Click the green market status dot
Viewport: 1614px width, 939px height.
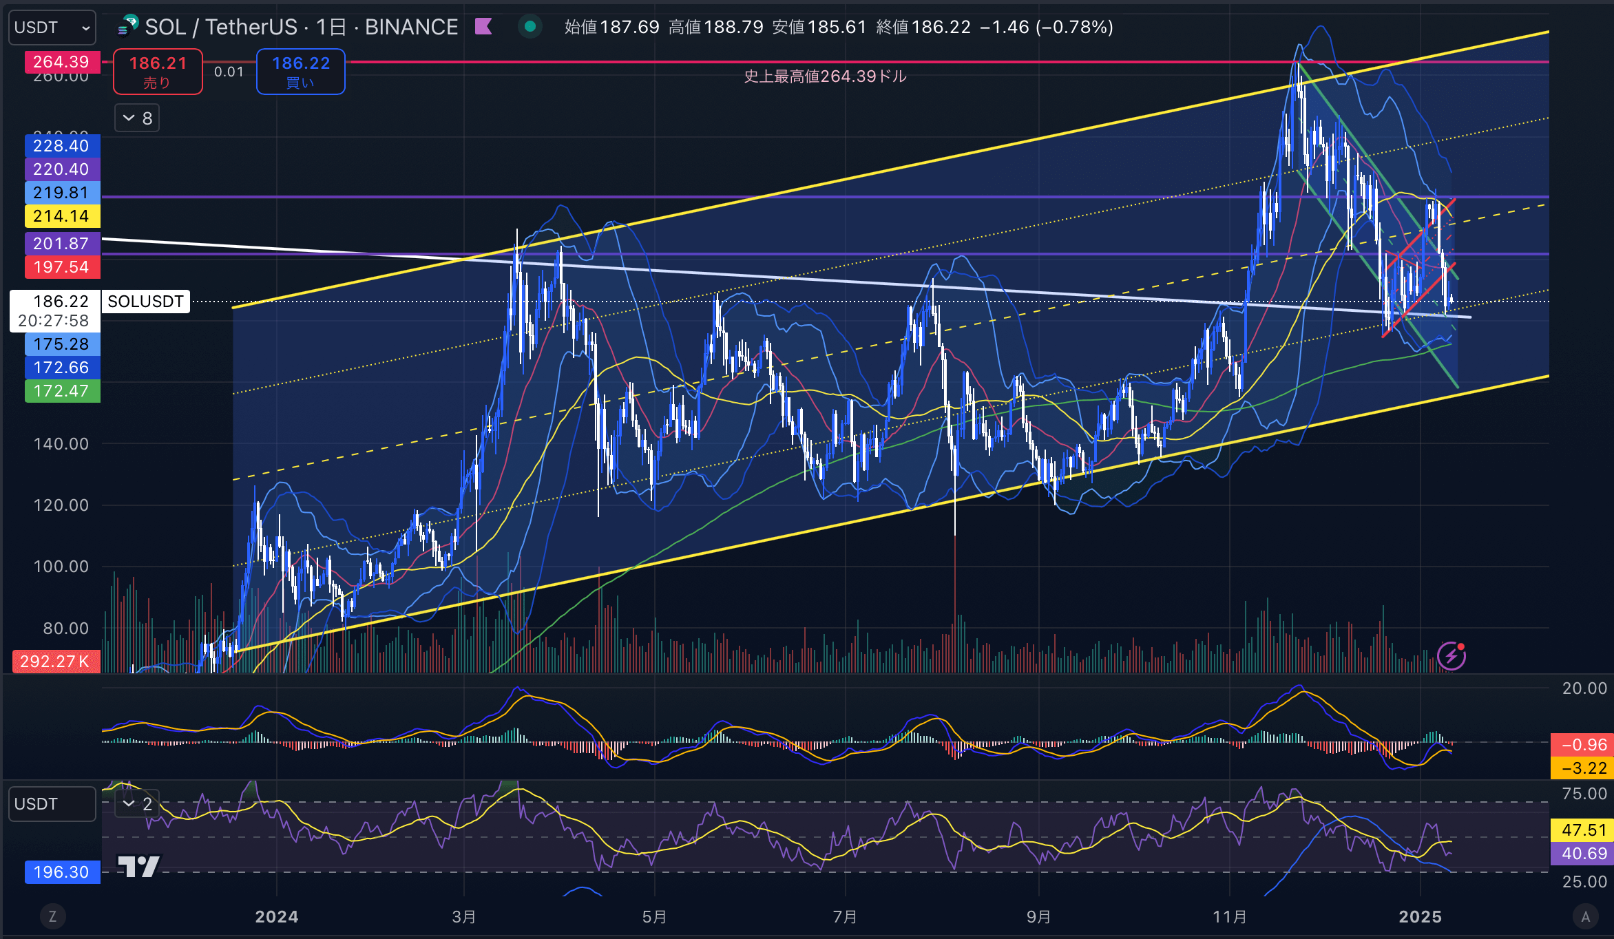[530, 27]
